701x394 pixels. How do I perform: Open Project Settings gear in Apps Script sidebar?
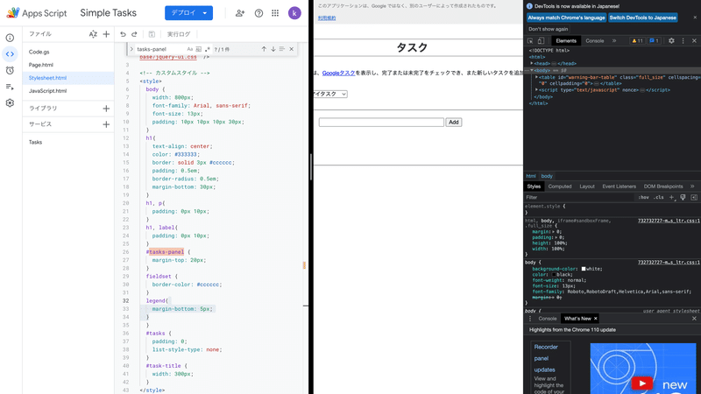pyautogui.click(x=10, y=102)
